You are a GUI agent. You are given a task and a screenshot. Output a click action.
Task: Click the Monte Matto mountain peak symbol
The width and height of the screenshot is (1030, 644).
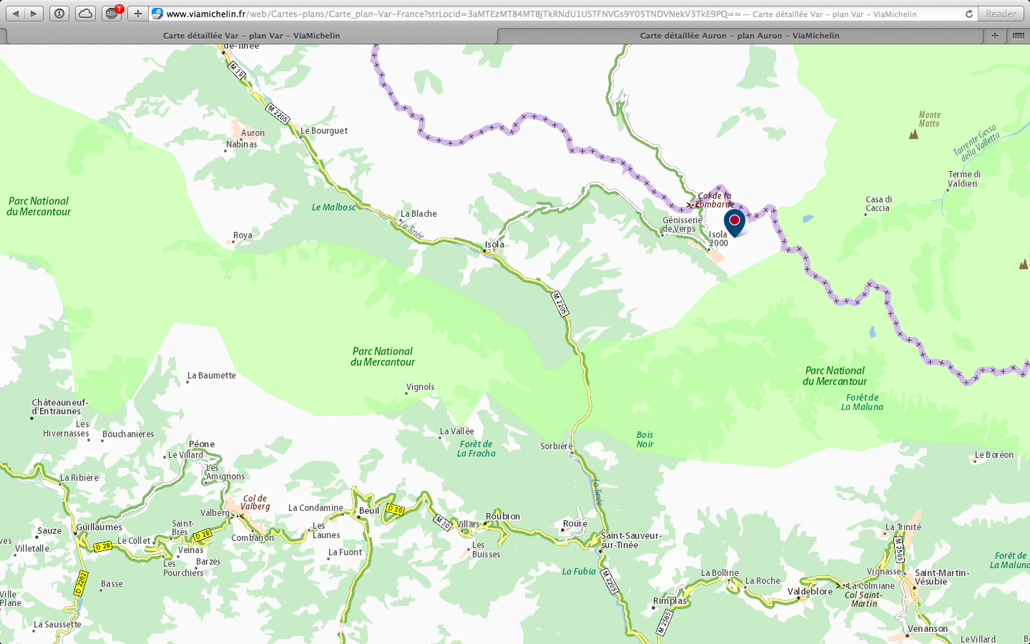click(913, 134)
